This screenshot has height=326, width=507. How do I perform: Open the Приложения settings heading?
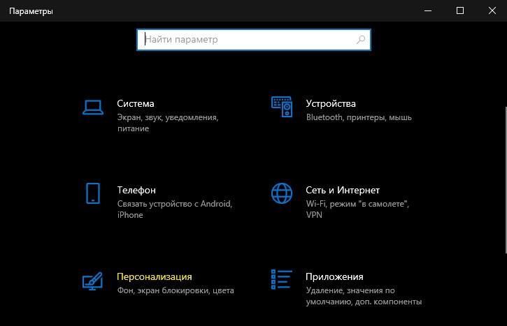[x=334, y=276]
